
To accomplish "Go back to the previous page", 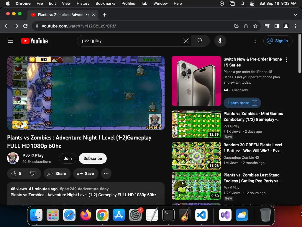I will 6,26.
